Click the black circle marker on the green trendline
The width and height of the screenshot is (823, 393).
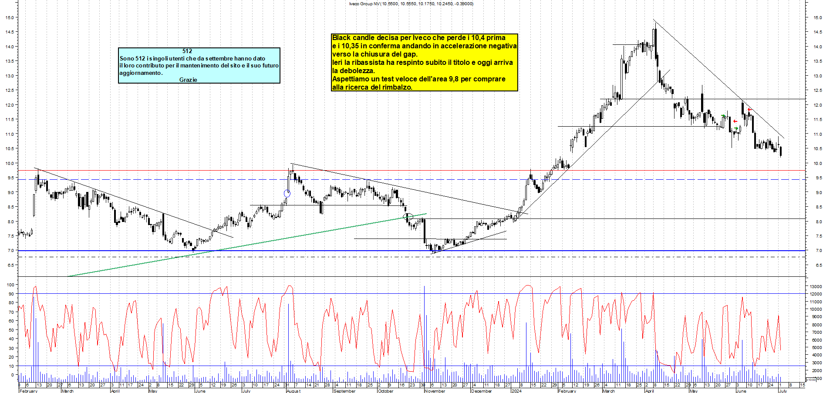(408, 216)
